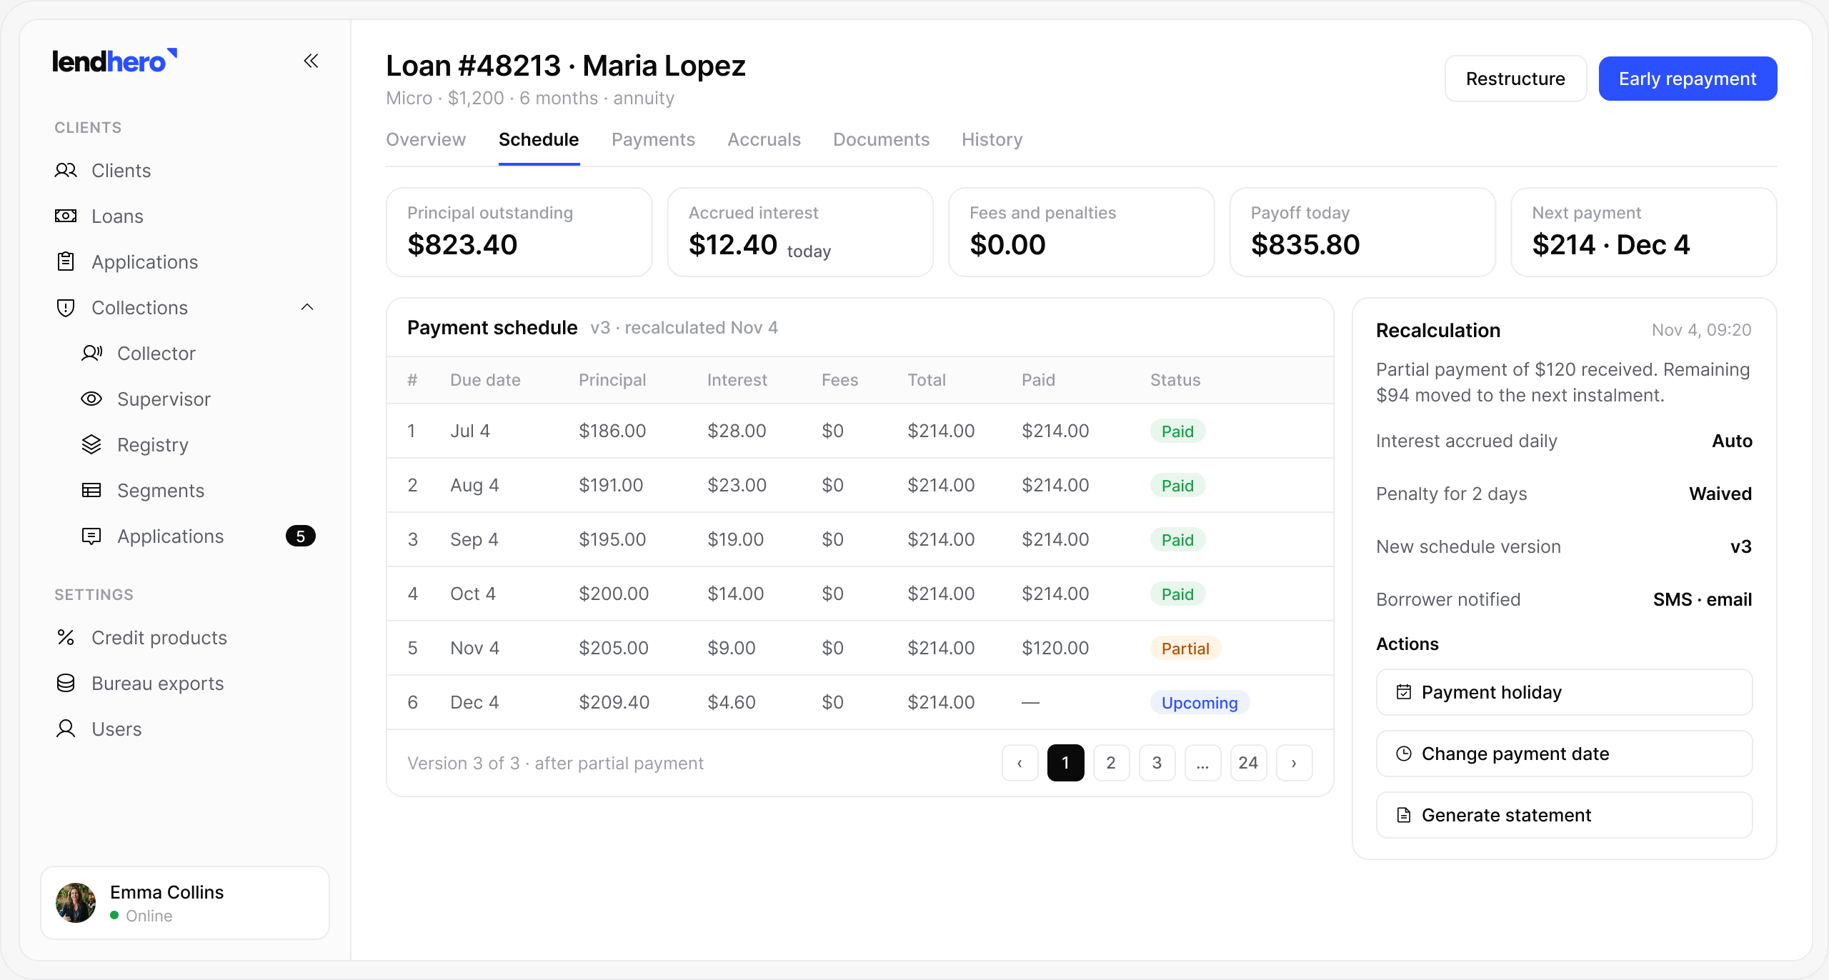The width and height of the screenshot is (1829, 980).
Task: Click the Collections shield icon
Action: coord(66,308)
